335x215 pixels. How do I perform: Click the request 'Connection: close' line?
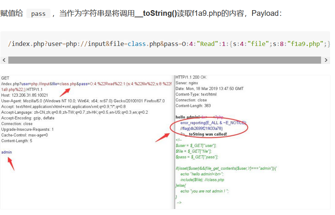tap(17, 124)
